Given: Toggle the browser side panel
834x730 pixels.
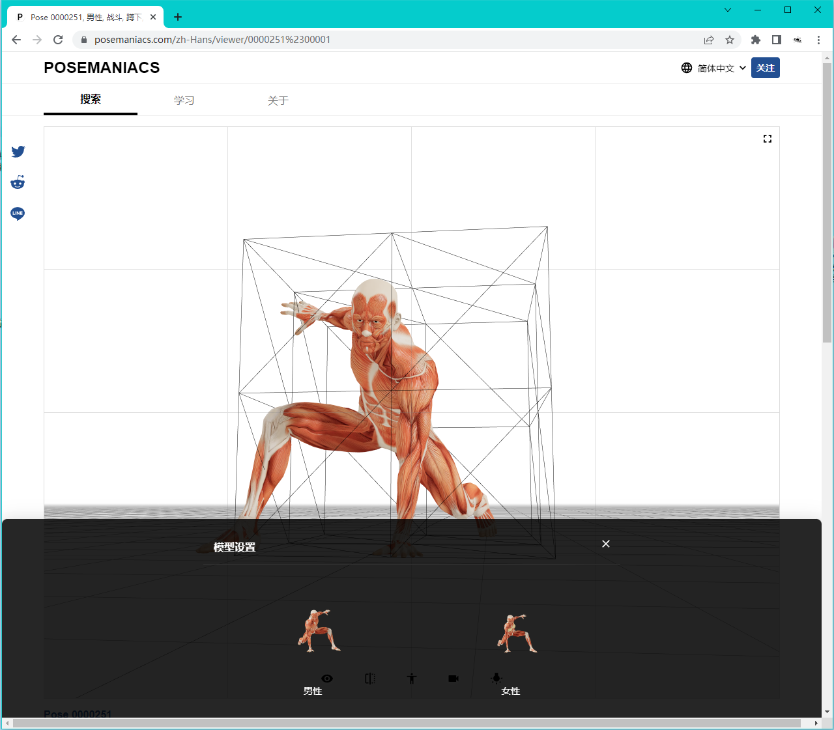Looking at the screenshot, I should pos(777,40).
